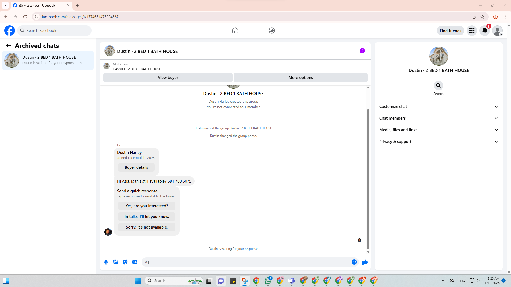This screenshot has height=287, width=511.
Task: Toggle the conversation information panel icon
Action: (x=362, y=51)
